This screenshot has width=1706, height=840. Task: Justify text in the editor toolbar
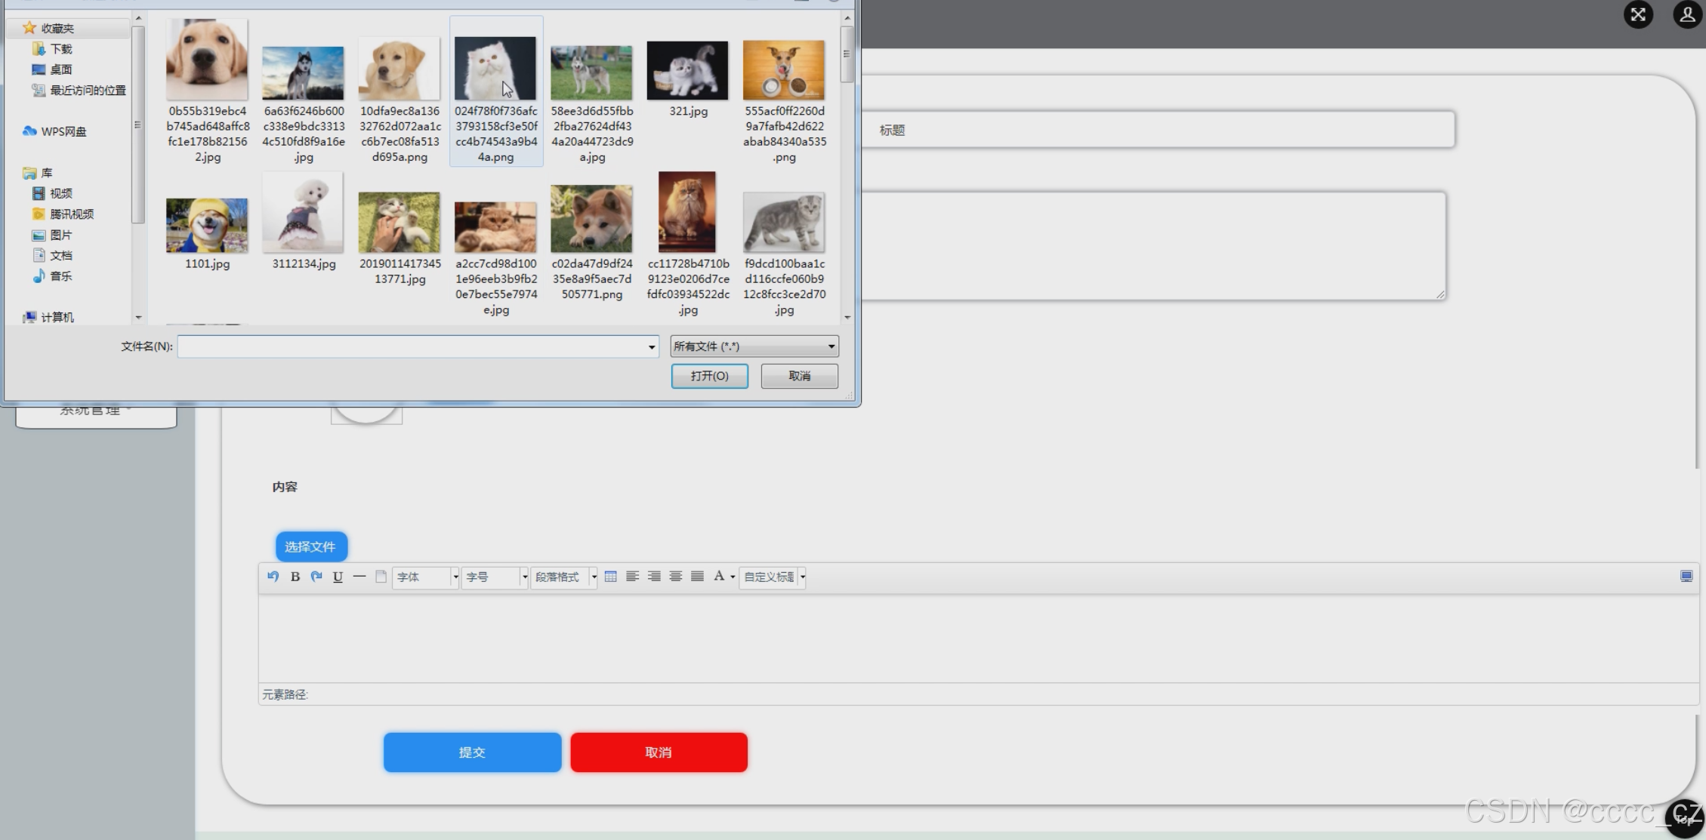pos(697,577)
